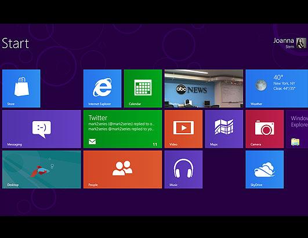308x238 pixels.
Task: Open the ABC News Photos tile
Action: click(x=204, y=89)
